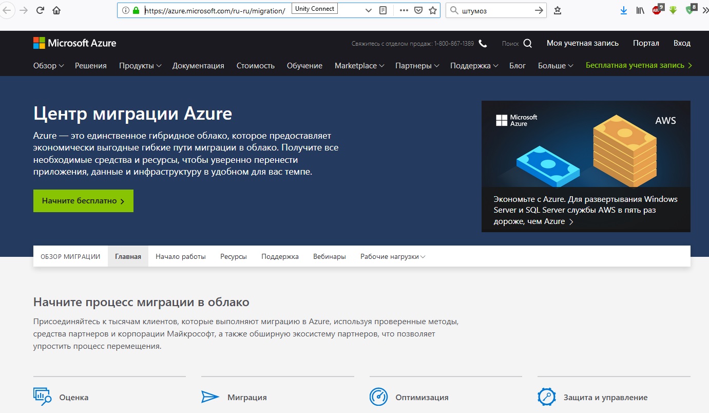Go forward with the browser forward arrow
The height and width of the screenshot is (413, 709).
tap(23, 10)
